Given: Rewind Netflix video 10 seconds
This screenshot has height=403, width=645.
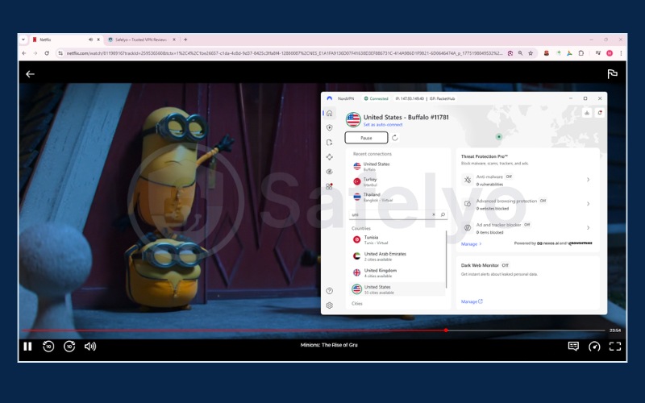Looking at the screenshot, I should [x=48, y=347].
